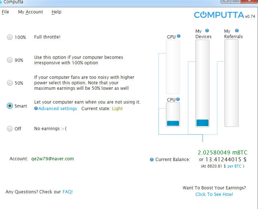Image resolution: width=258 pixels, height=209 pixels.
Task: Click the 2.02580049 mBTC balance value
Action: point(222,152)
